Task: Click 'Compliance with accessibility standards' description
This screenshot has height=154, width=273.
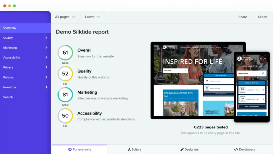Action: point(106,119)
